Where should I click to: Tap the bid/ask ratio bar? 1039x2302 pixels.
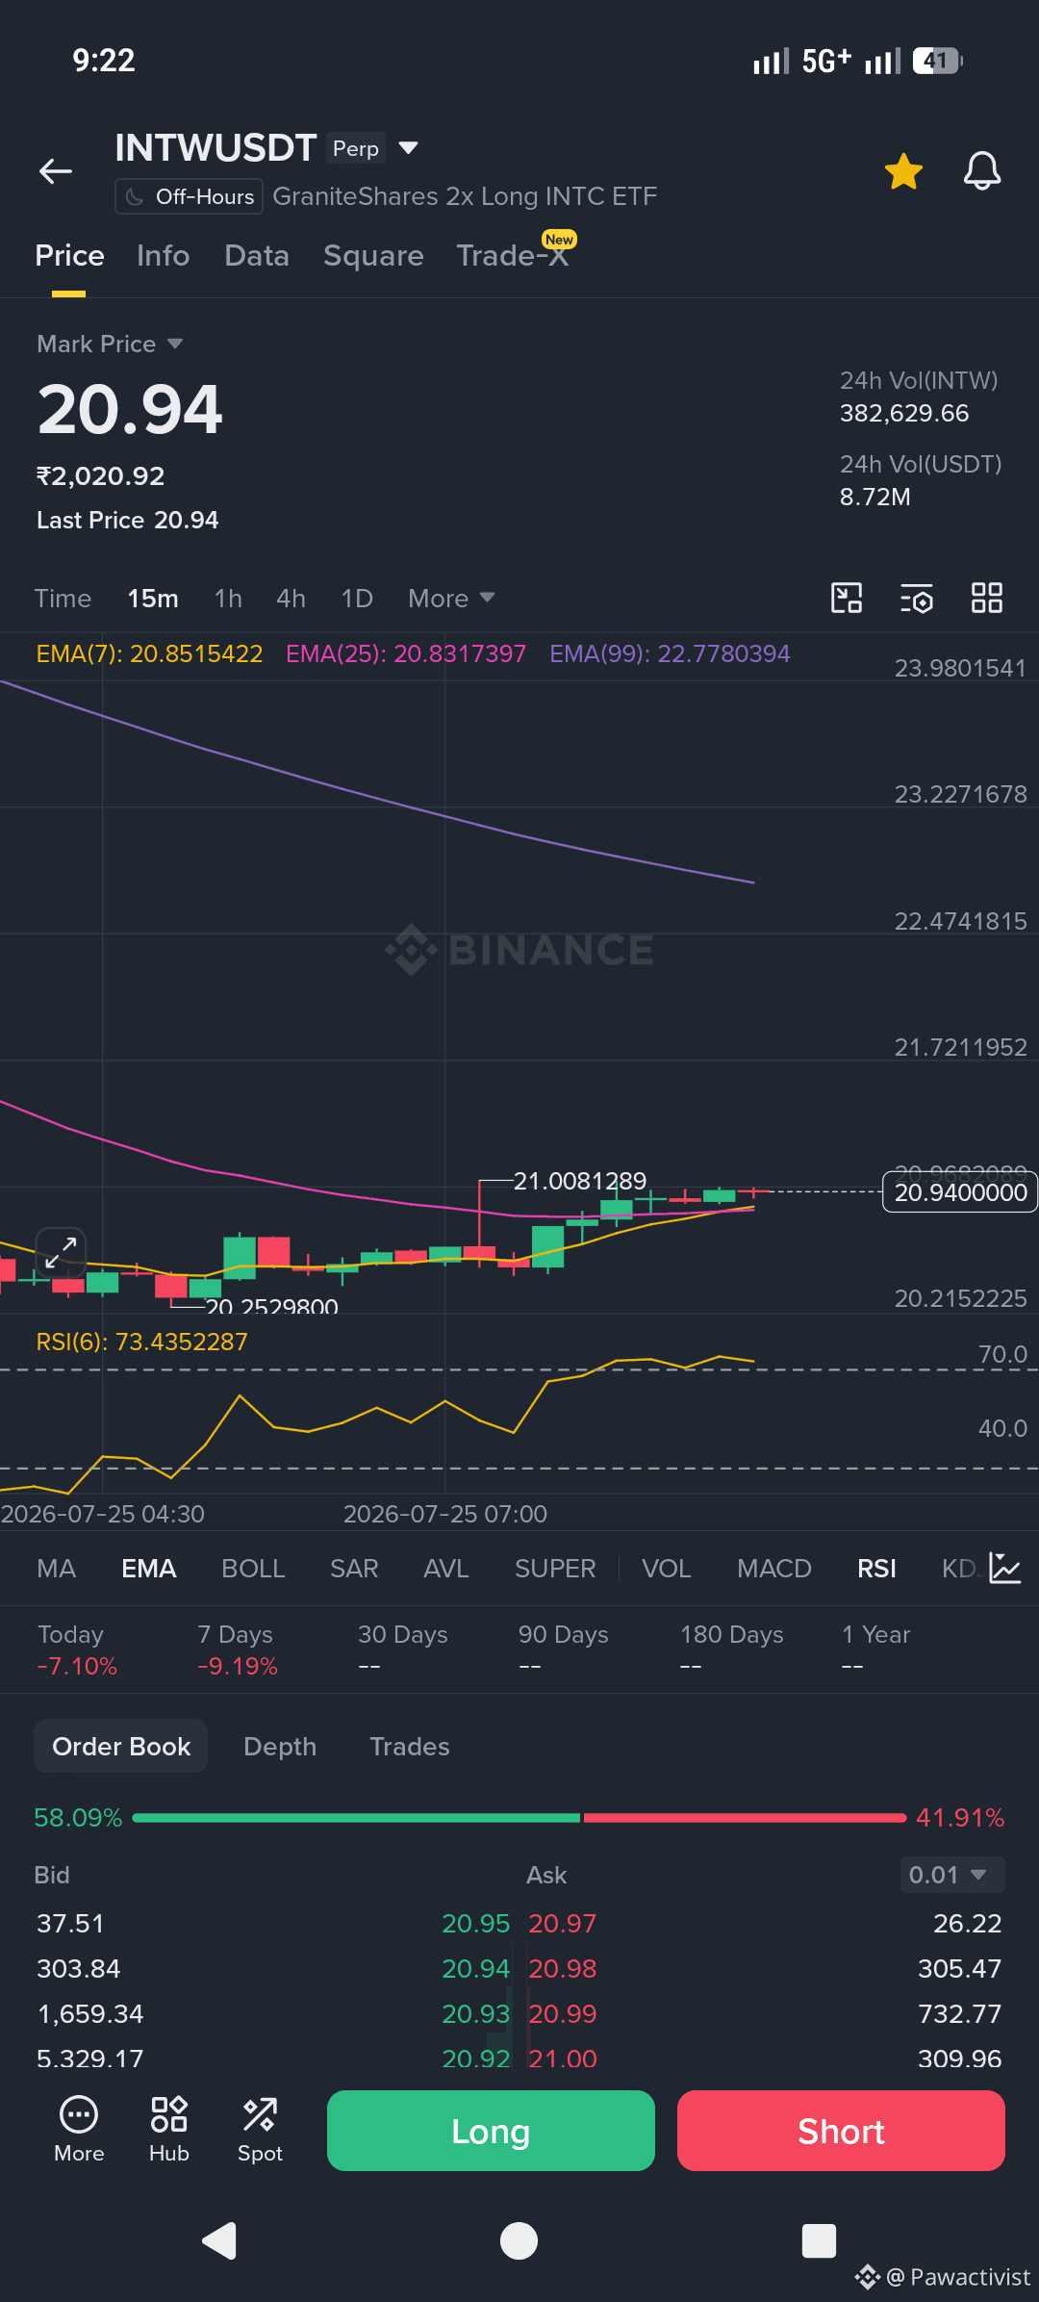[519, 1818]
